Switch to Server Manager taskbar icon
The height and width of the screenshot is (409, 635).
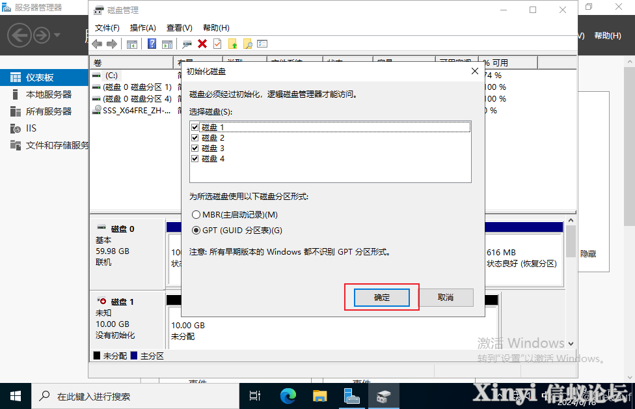coord(351,396)
